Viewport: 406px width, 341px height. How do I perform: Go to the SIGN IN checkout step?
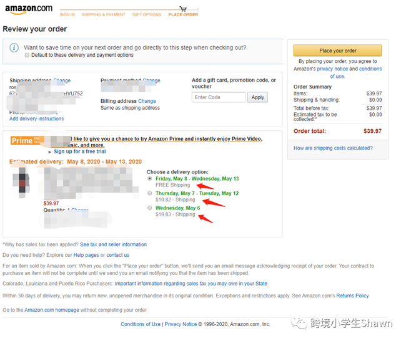(x=67, y=14)
